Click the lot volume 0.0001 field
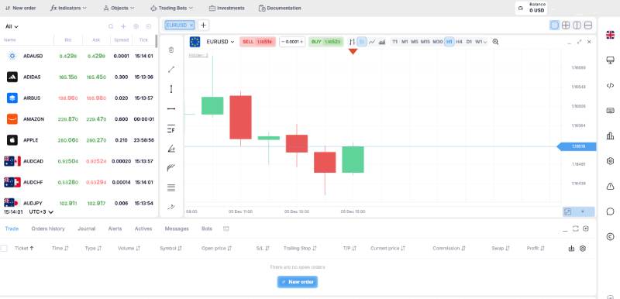This screenshot has width=620, height=299. click(x=292, y=42)
